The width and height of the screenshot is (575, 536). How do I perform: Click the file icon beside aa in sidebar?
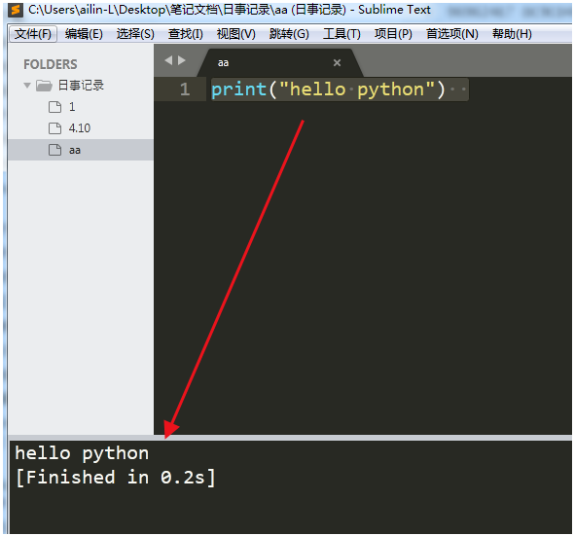[x=55, y=150]
